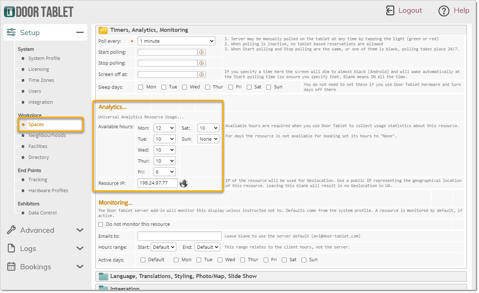
Task: Click the Logout icon
Action: [x=390, y=11]
